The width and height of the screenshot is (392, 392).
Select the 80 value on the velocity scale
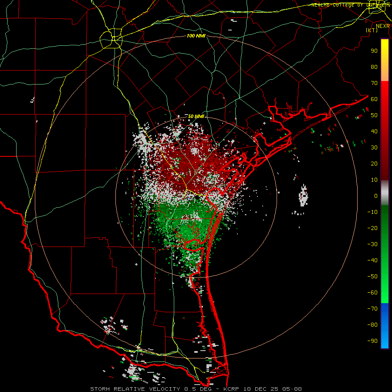pos(374,67)
